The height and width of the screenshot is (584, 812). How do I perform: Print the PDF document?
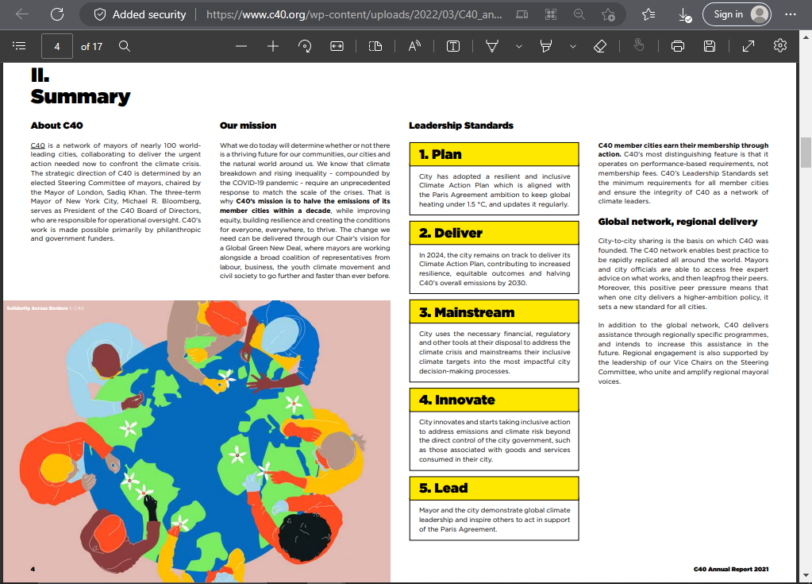677,46
